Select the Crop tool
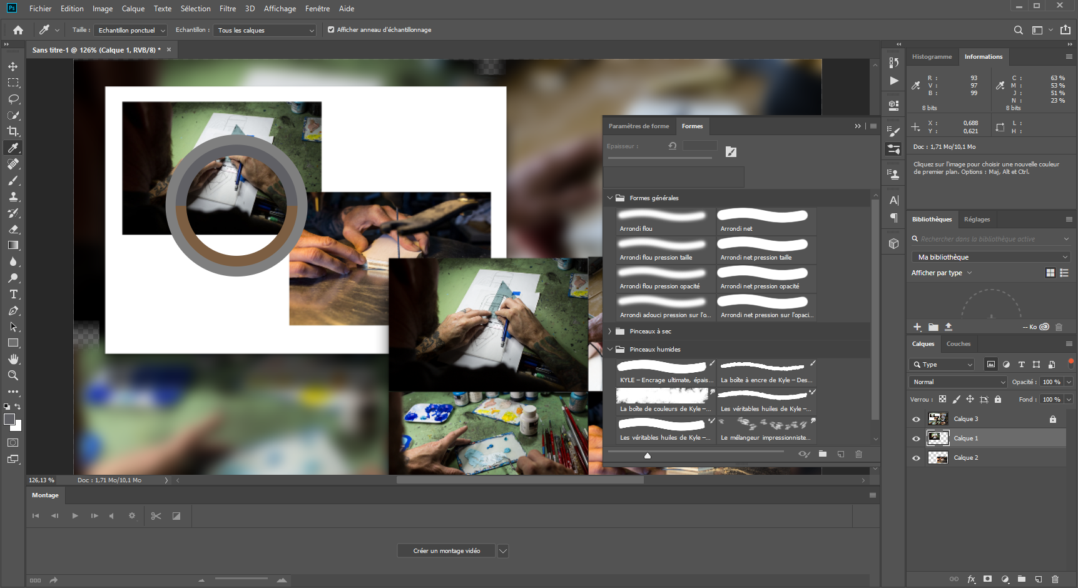The width and height of the screenshot is (1078, 588). (13, 131)
